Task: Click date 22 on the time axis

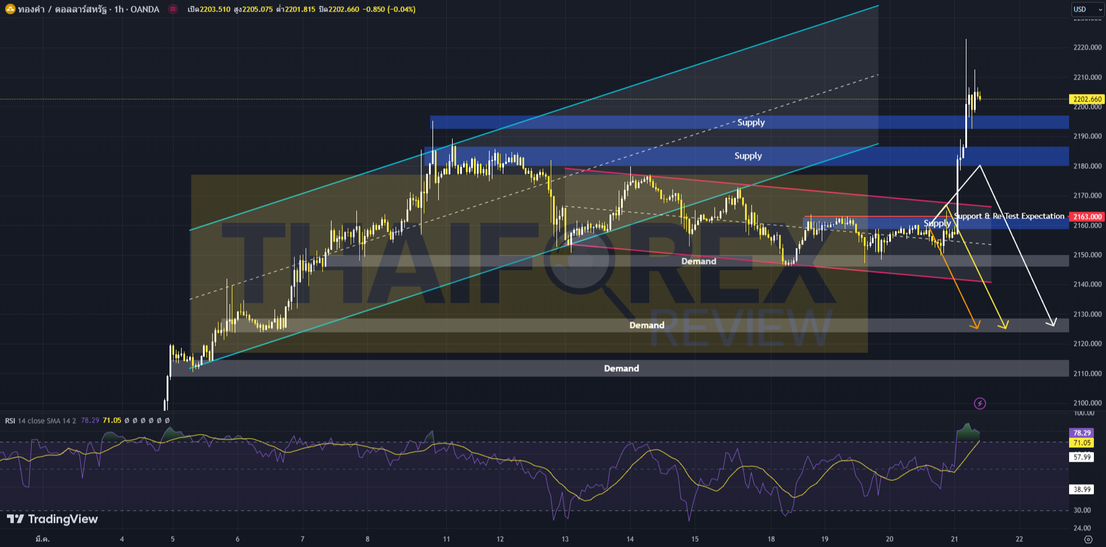Action: point(1020,540)
